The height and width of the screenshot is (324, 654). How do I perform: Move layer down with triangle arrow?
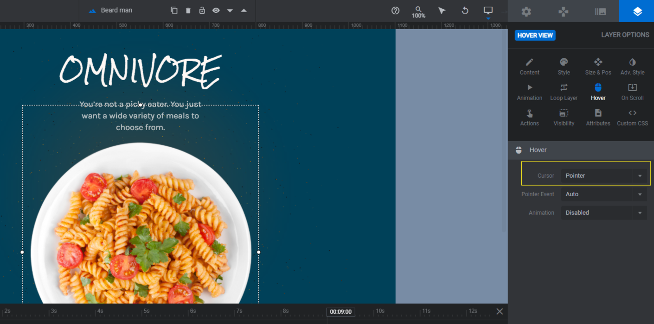(230, 10)
